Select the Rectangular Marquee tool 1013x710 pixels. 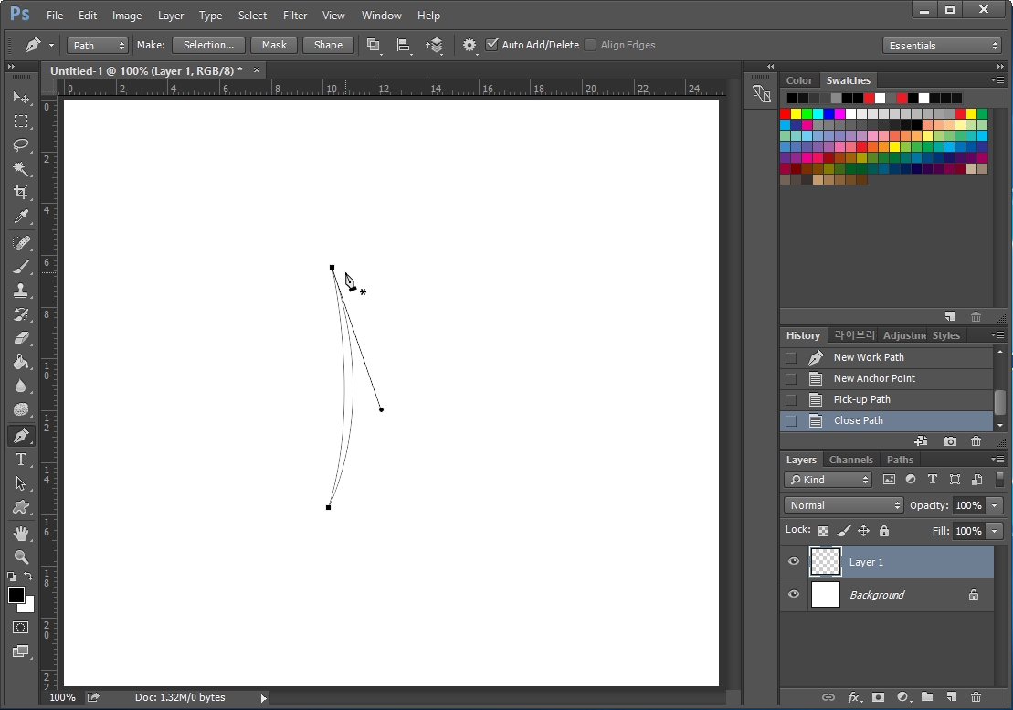point(21,122)
